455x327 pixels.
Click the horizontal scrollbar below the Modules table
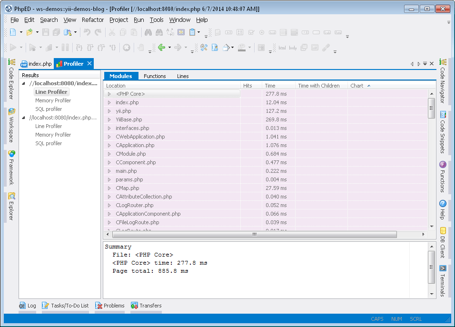click(x=254, y=234)
